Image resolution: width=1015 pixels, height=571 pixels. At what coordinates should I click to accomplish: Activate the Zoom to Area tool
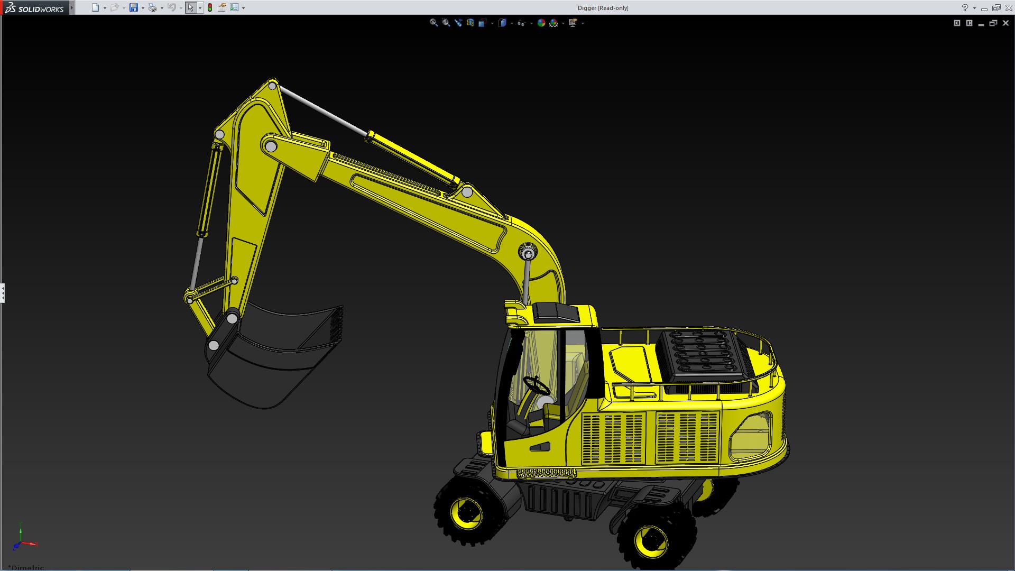click(x=446, y=23)
